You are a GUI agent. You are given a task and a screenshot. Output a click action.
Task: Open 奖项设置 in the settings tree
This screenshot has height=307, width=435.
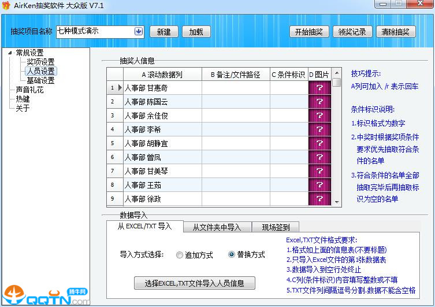[40, 62]
